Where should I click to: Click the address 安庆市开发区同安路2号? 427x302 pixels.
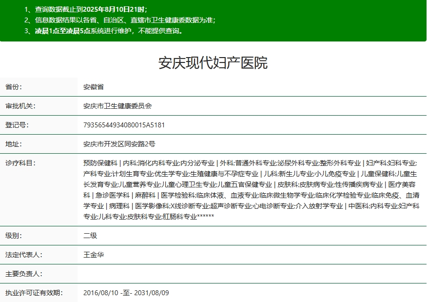point(119,144)
